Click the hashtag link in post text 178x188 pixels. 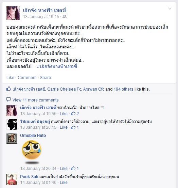57,66
